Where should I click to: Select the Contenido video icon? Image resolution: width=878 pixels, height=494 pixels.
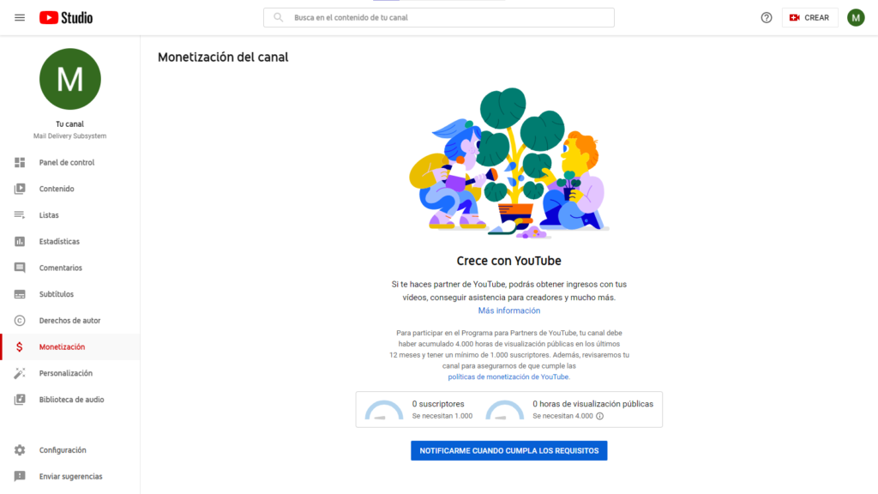click(20, 189)
